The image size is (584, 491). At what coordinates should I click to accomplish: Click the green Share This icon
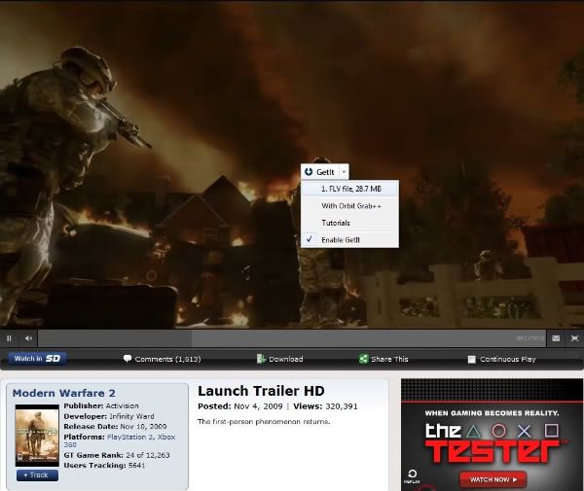coord(363,359)
